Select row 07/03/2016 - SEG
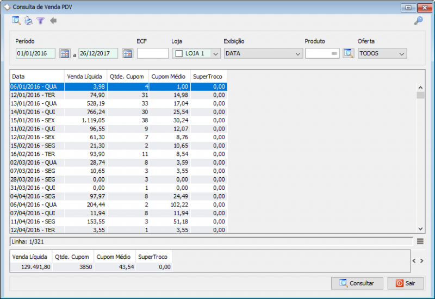The height and width of the screenshot is (299, 435). pos(119,171)
